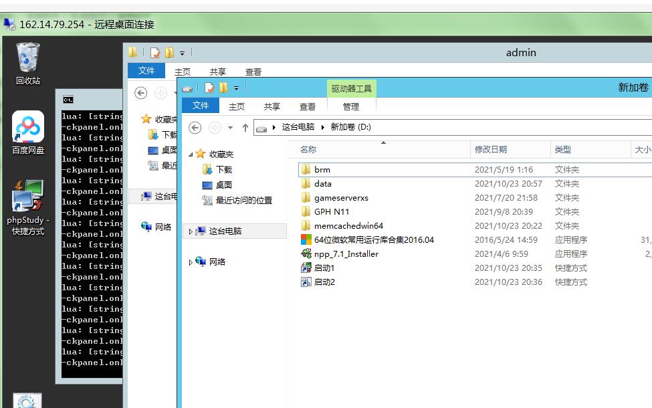
Task: Collapse the 收藏夹 favorites group
Action: 191,155
